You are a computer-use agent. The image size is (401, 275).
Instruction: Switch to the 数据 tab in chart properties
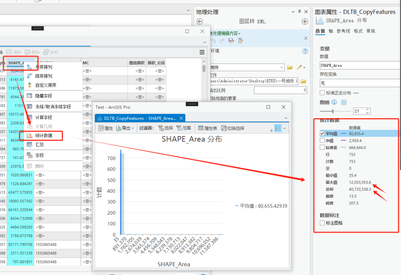[320, 31]
